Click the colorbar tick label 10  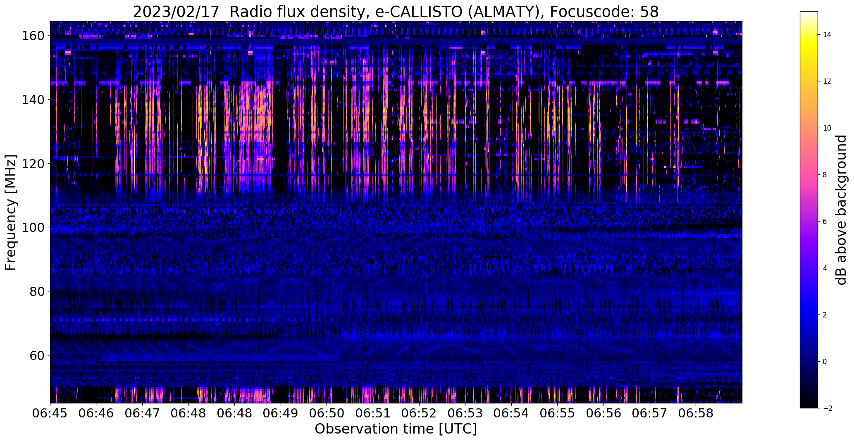[827, 128]
